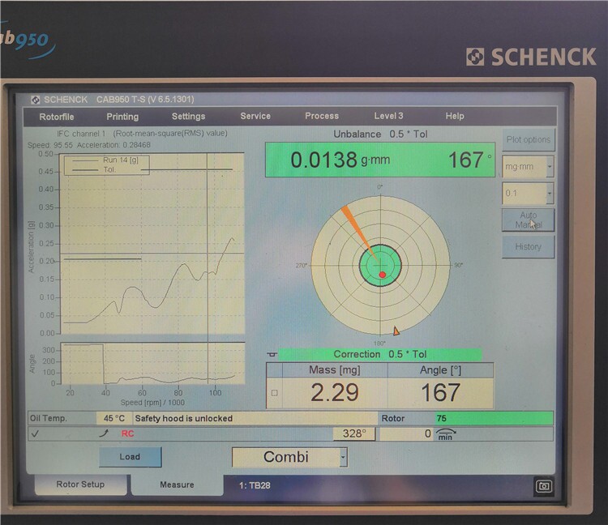Expand the mg·mm unit dropdown
This screenshot has width=608, height=525.
[x=550, y=167]
